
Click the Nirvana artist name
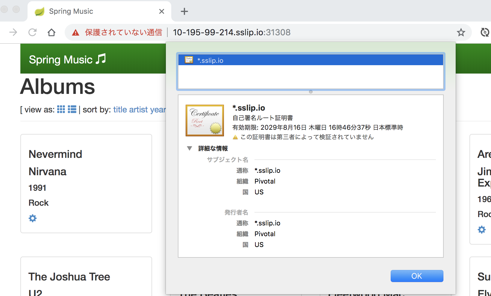point(47,172)
